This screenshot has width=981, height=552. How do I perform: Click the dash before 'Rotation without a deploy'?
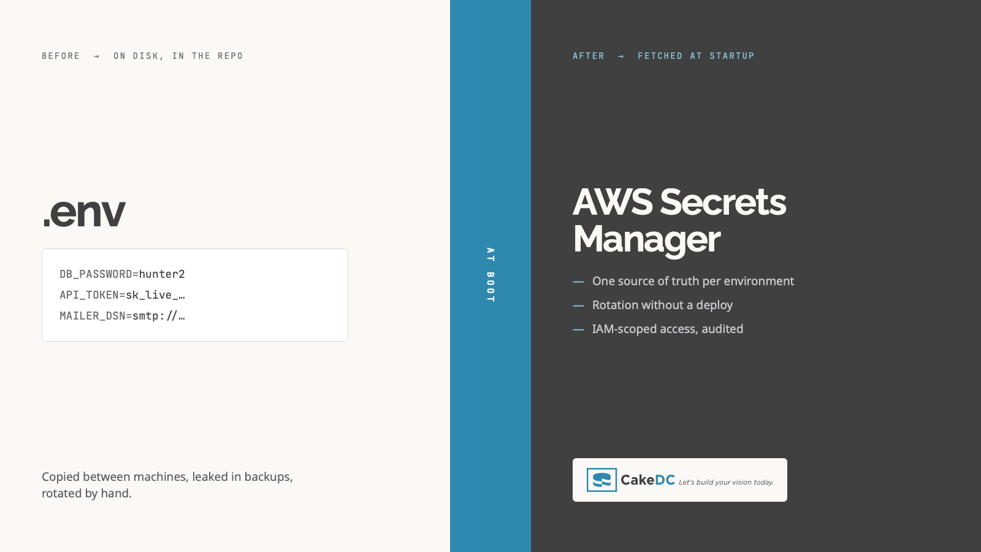[x=578, y=305]
